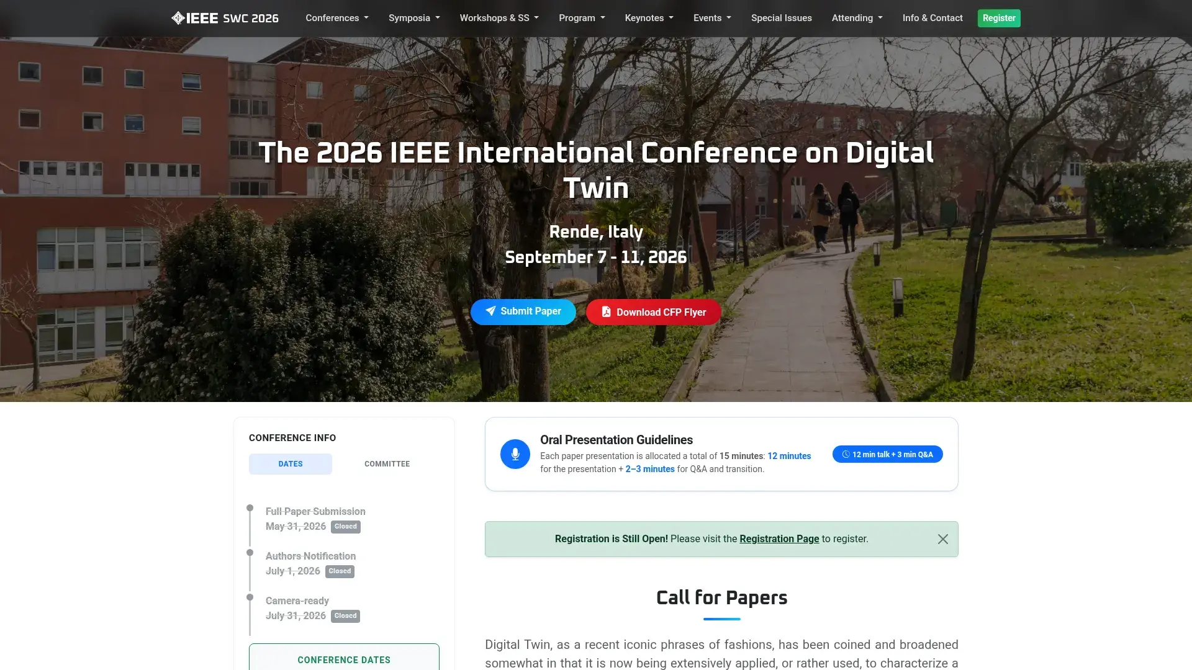This screenshot has width=1192, height=670.
Task: Open the Conferences dropdown menu
Action: tap(337, 18)
